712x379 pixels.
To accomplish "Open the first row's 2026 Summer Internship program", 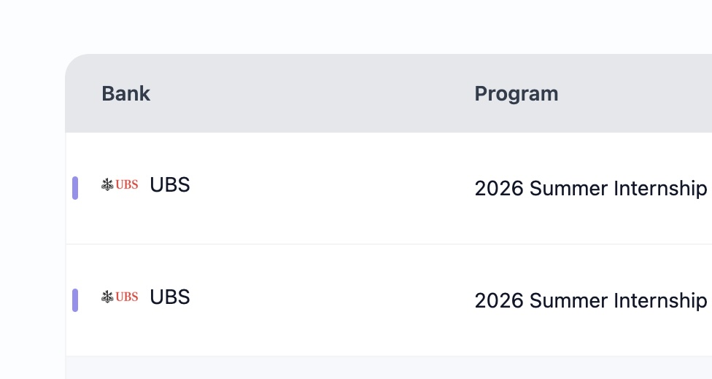I will pyautogui.click(x=590, y=189).
